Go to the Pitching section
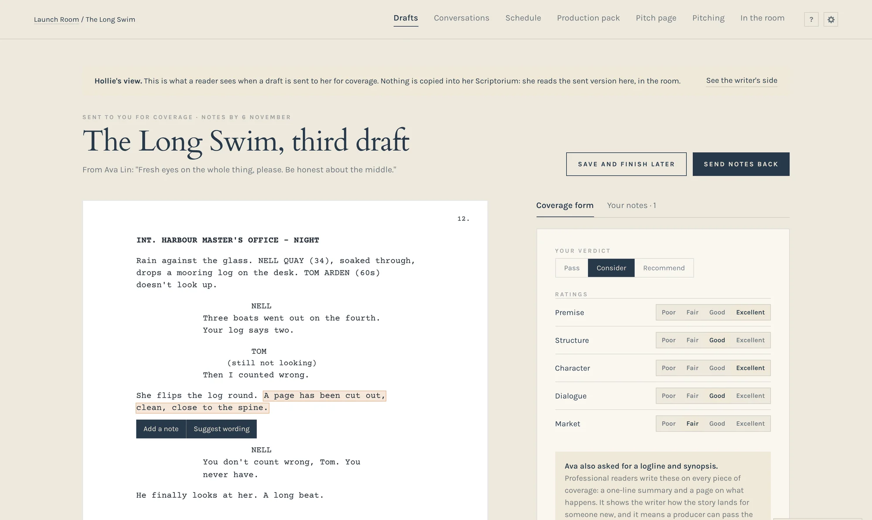 click(x=708, y=18)
